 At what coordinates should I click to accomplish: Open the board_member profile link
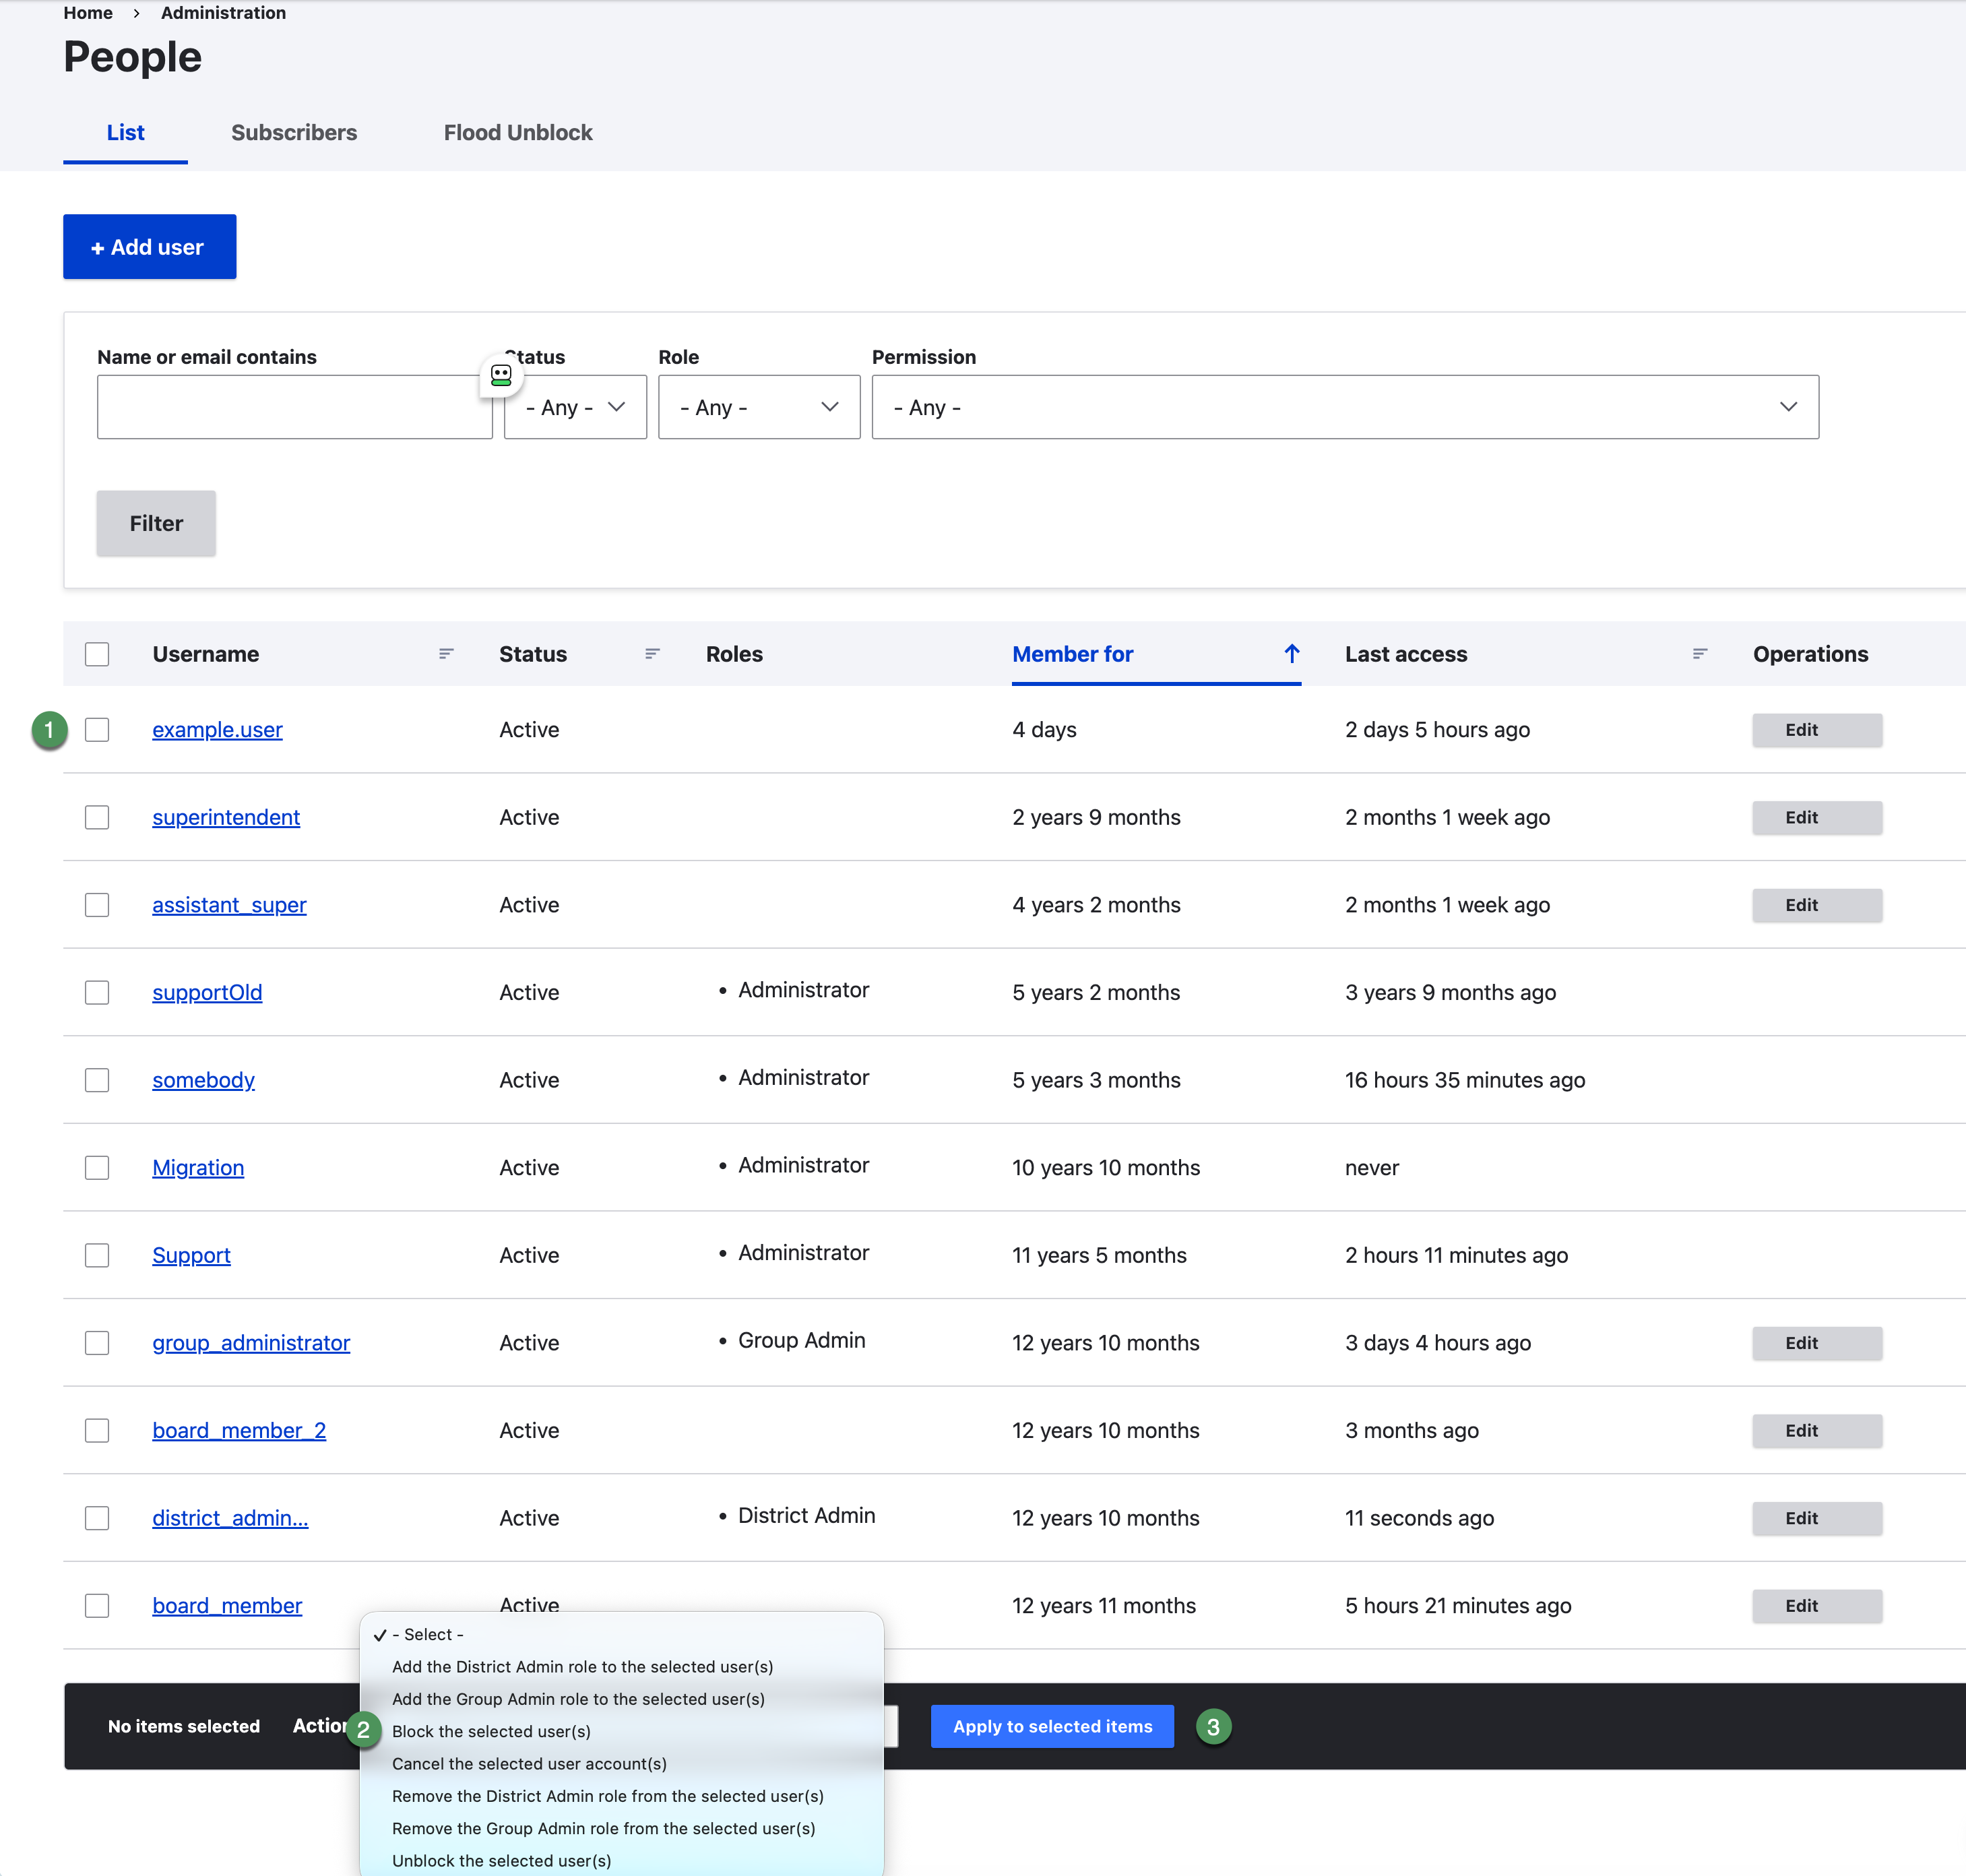(227, 1606)
